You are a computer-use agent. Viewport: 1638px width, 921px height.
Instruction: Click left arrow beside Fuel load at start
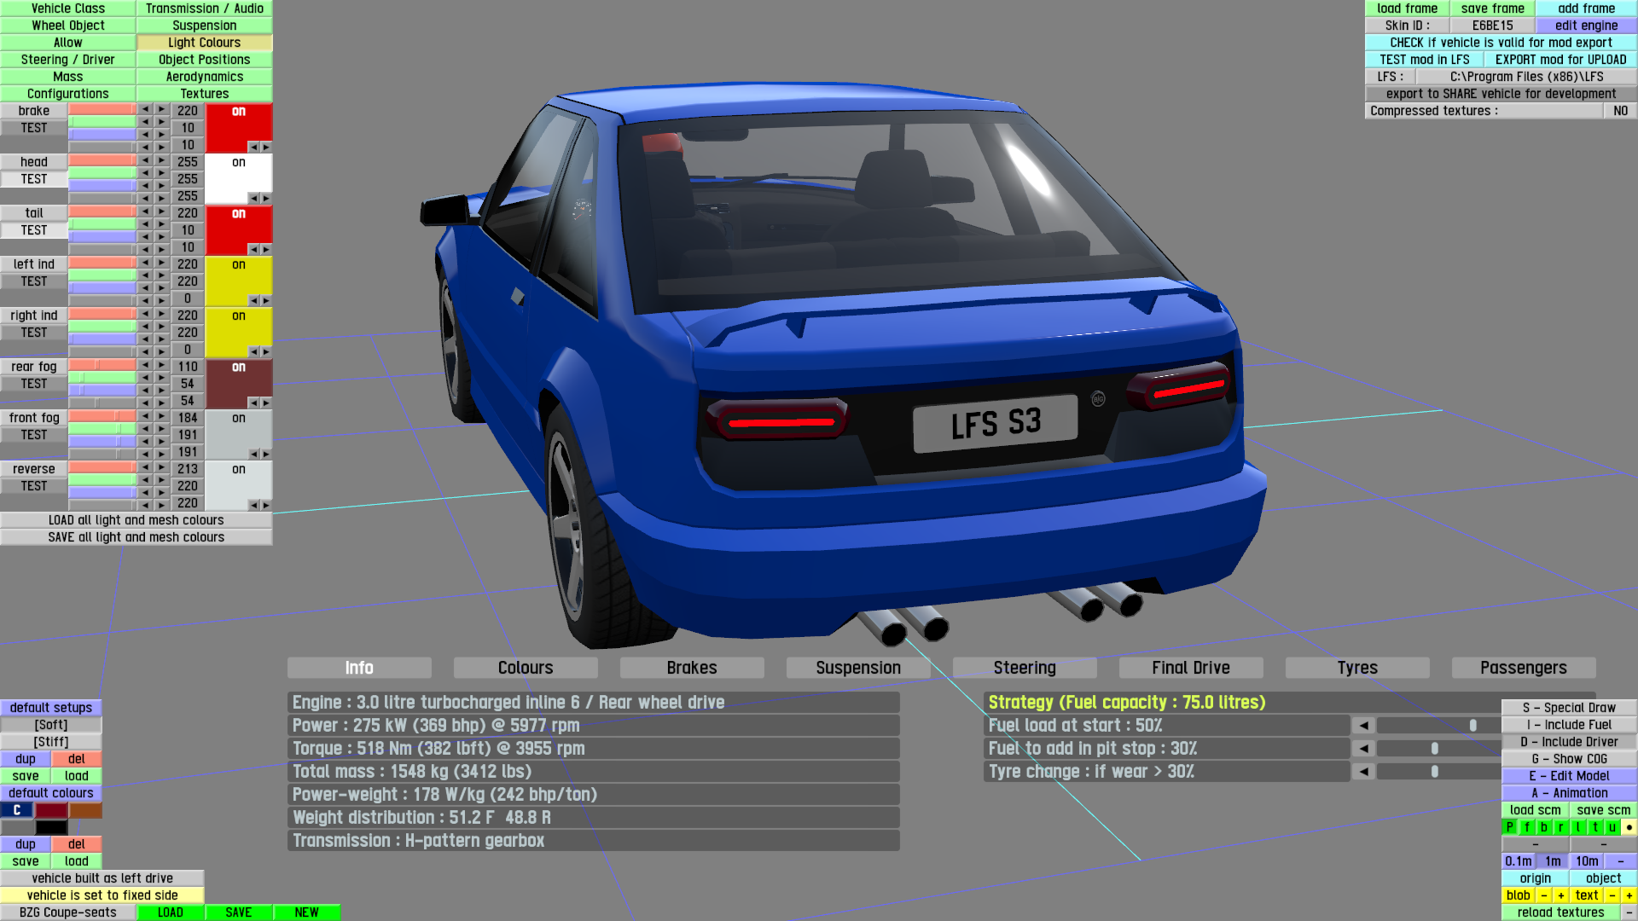point(1363,726)
